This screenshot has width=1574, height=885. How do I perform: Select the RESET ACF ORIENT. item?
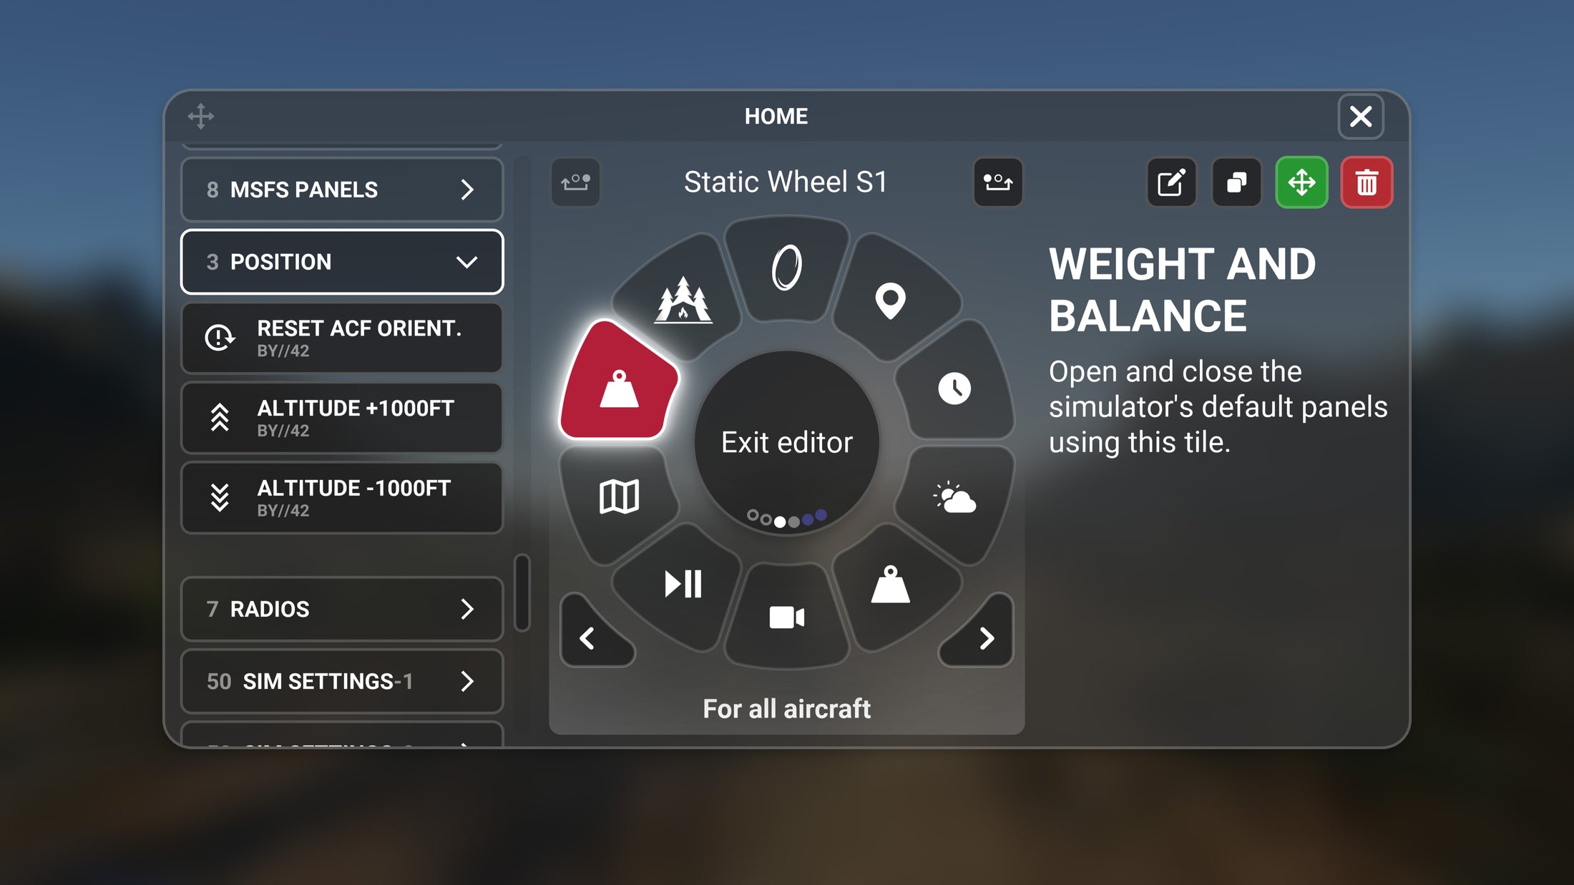[x=342, y=338]
